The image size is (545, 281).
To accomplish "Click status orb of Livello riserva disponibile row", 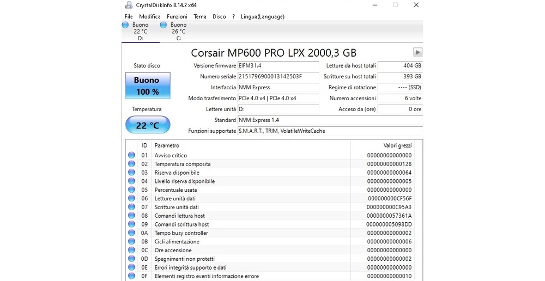I will coord(131,181).
